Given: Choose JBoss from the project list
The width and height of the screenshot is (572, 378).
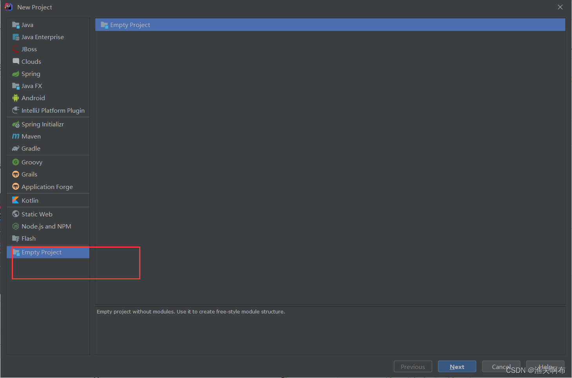Looking at the screenshot, I should (48, 49).
